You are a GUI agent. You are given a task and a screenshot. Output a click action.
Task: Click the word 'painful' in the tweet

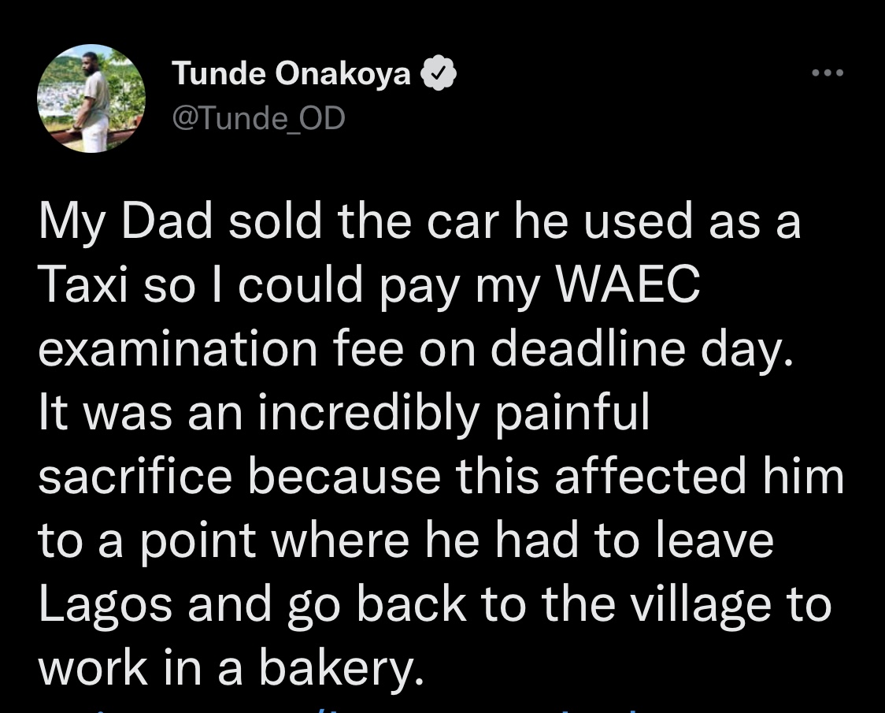572,414
